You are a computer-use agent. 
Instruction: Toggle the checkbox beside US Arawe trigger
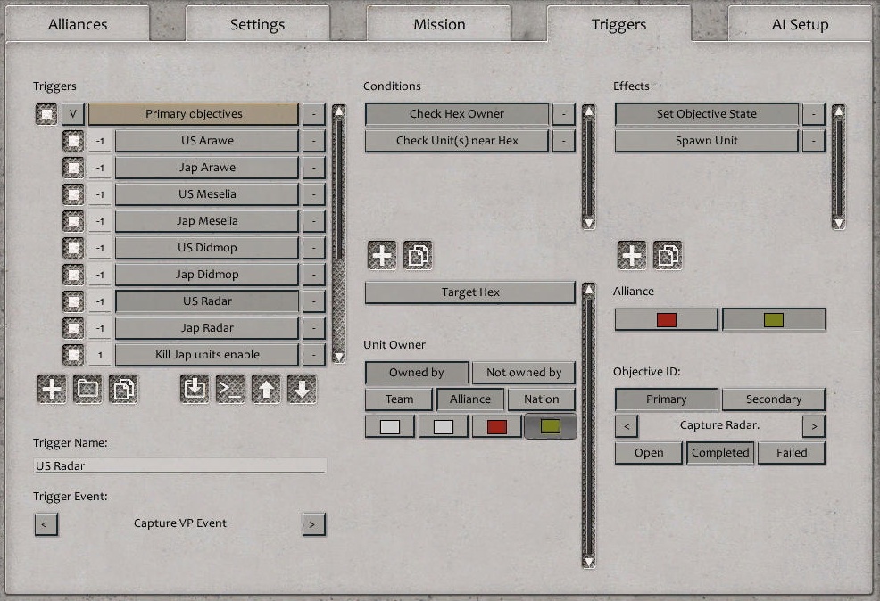click(x=73, y=141)
